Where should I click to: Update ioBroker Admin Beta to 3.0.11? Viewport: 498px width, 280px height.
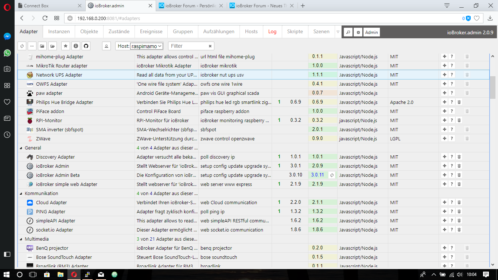point(332,175)
